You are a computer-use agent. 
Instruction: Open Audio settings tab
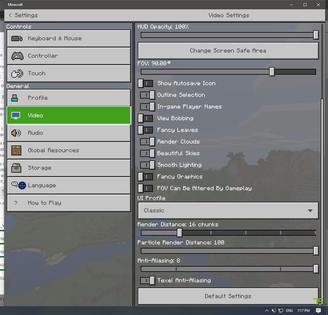pyautogui.click(x=69, y=133)
